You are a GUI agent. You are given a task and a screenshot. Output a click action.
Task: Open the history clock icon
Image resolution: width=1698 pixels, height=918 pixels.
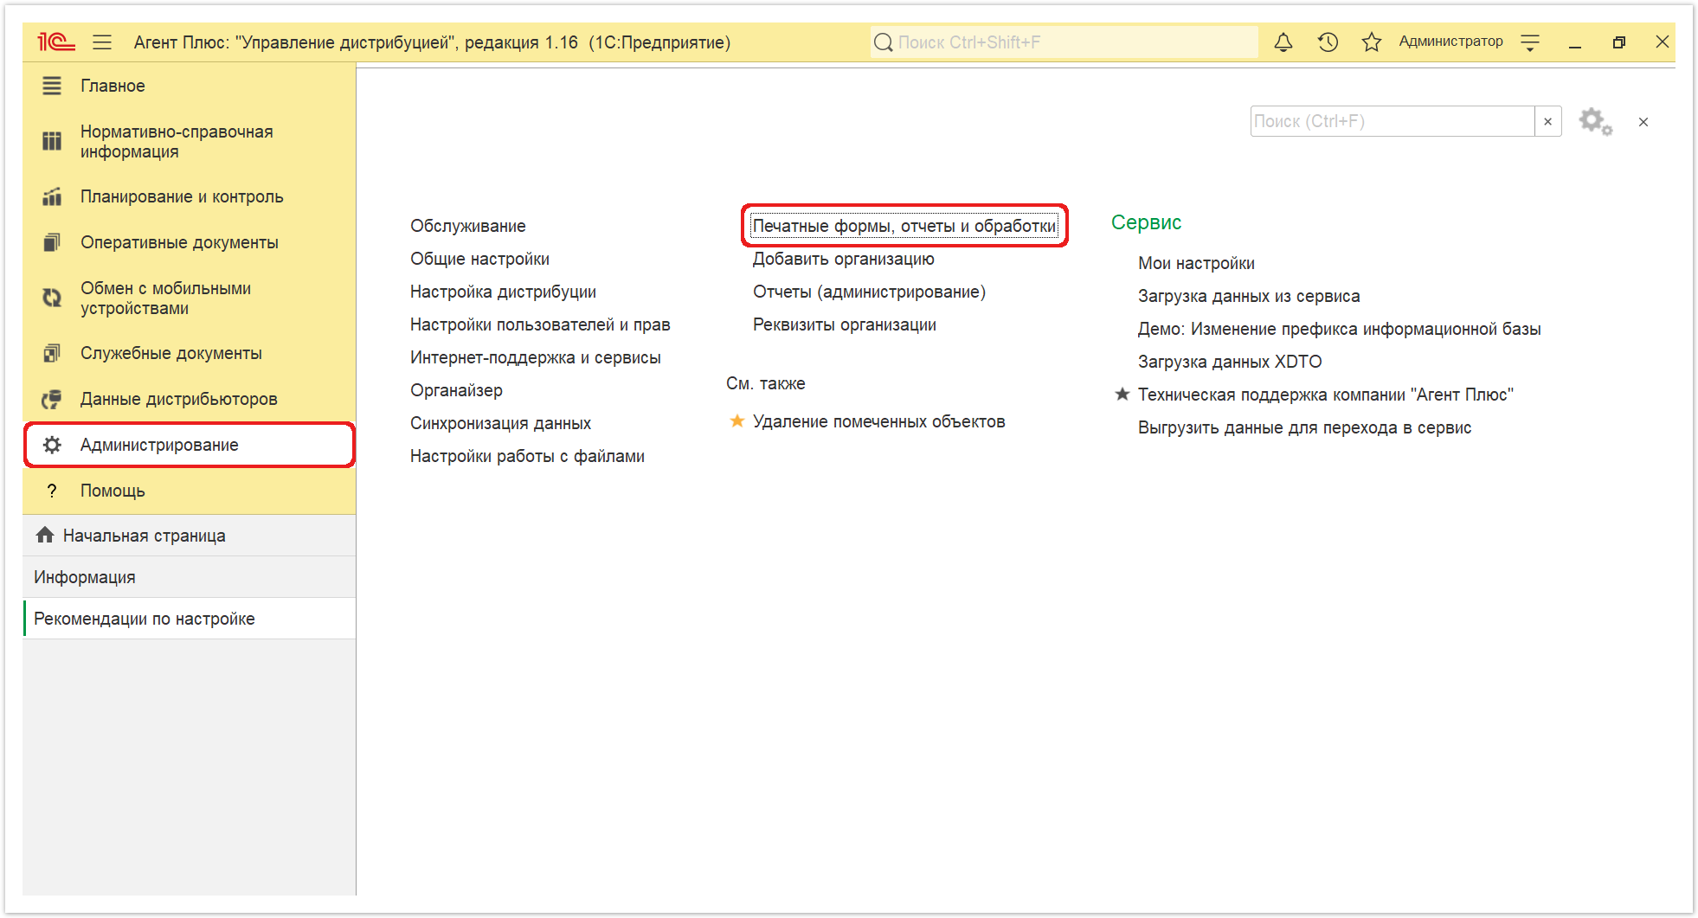pos(1328,42)
